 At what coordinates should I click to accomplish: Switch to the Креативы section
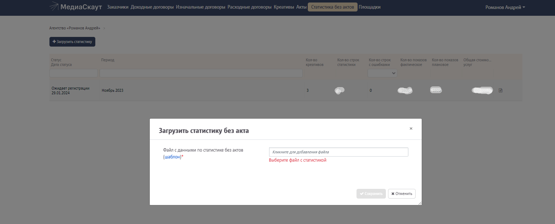point(284,7)
